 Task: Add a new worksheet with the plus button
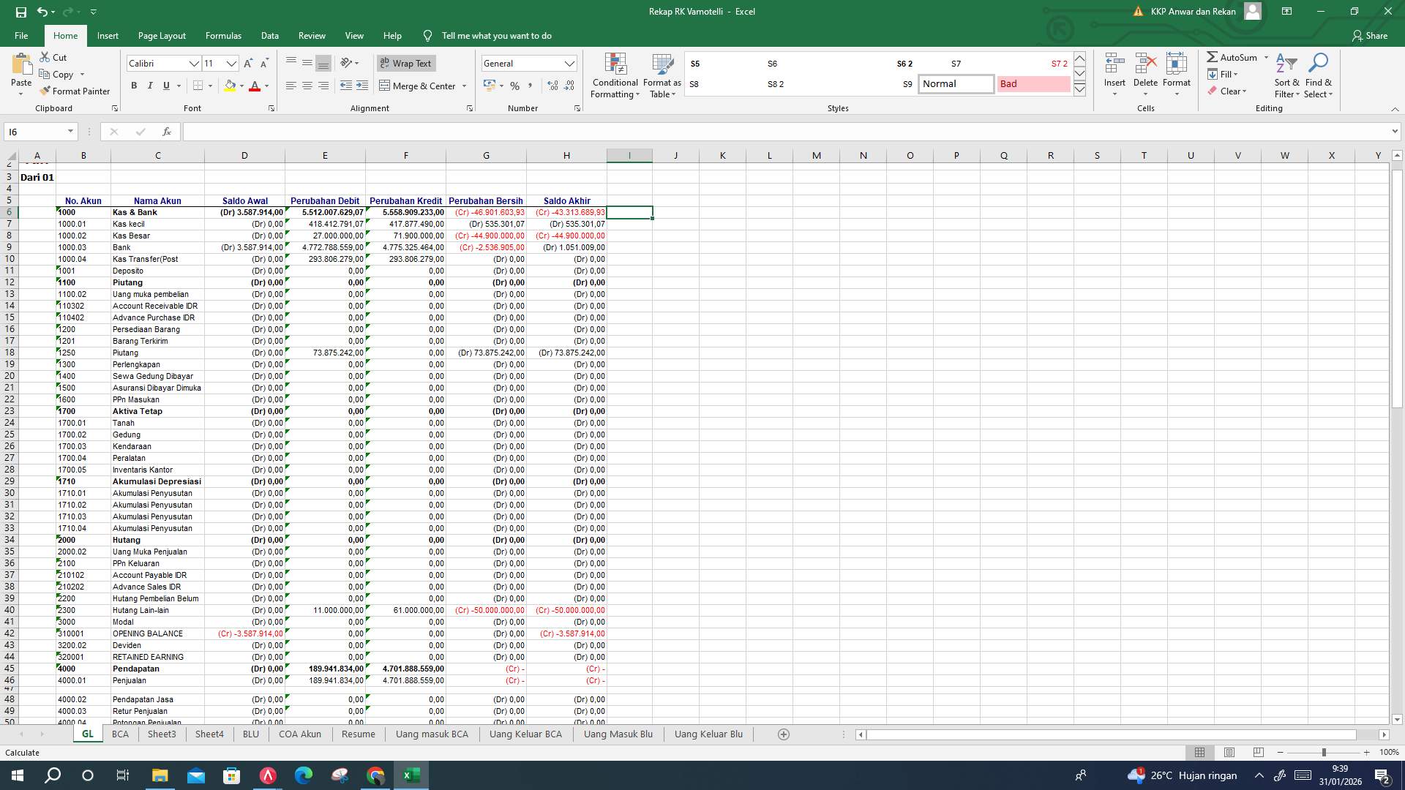coord(783,734)
